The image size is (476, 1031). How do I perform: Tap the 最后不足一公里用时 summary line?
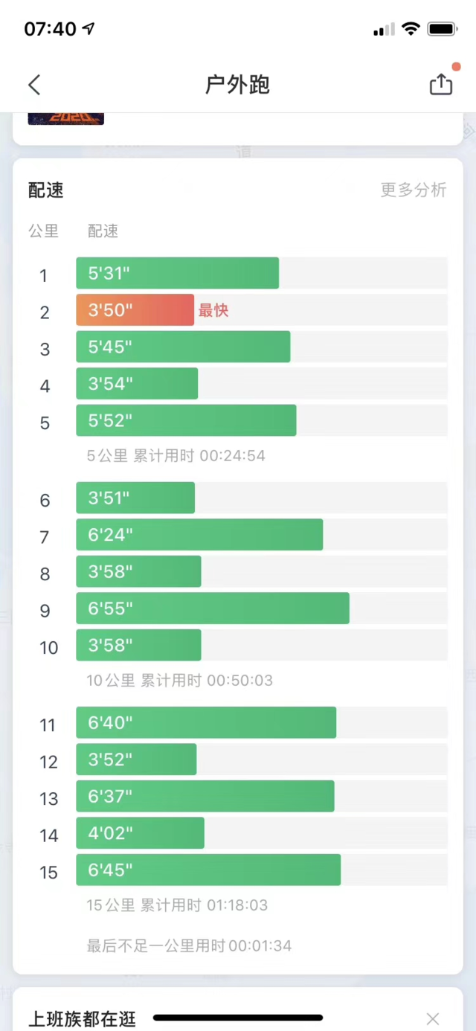[x=189, y=946]
